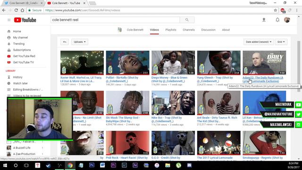Open Pollàri - BarKelly video thumbnail
The width and height of the screenshot is (302, 170).
(127, 63)
